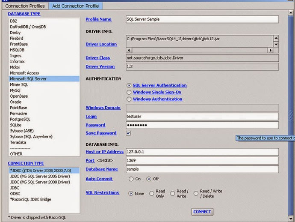Choose PostgreSQL from the list

44,119
